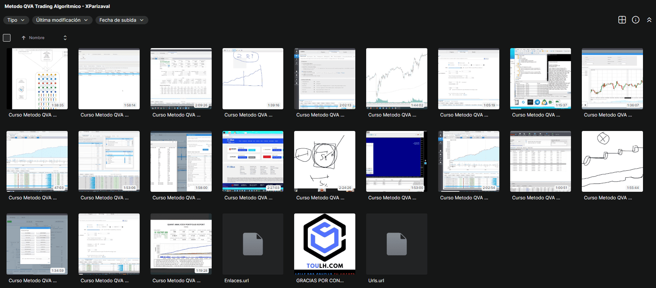Open the blue screen video 1:53:00

coord(397,161)
